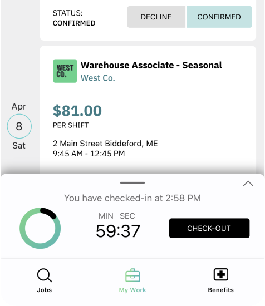Tap the Jobs tab label
The image size is (265, 306).
click(x=45, y=290)
